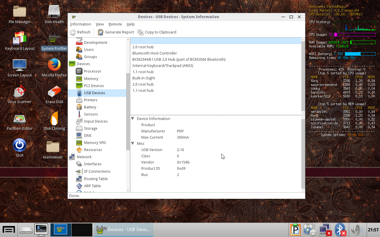Click the Refresh toolbar button
380x237 pixels.
(80, 32)
